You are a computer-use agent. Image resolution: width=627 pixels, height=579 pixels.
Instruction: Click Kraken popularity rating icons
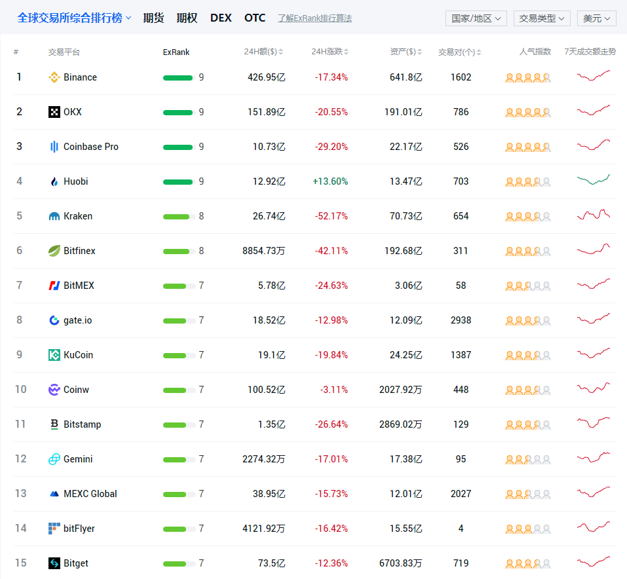coord(528,217)
